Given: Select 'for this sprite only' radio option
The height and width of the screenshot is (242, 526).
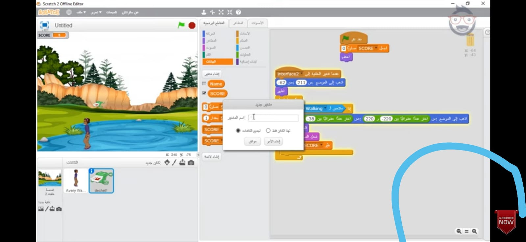Looking at the screenshot, I should [x=268, y=131].
